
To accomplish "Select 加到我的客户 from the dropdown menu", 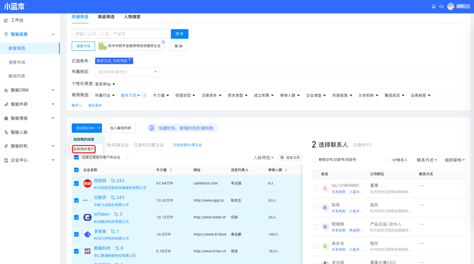I will click(x=84, y=149).
